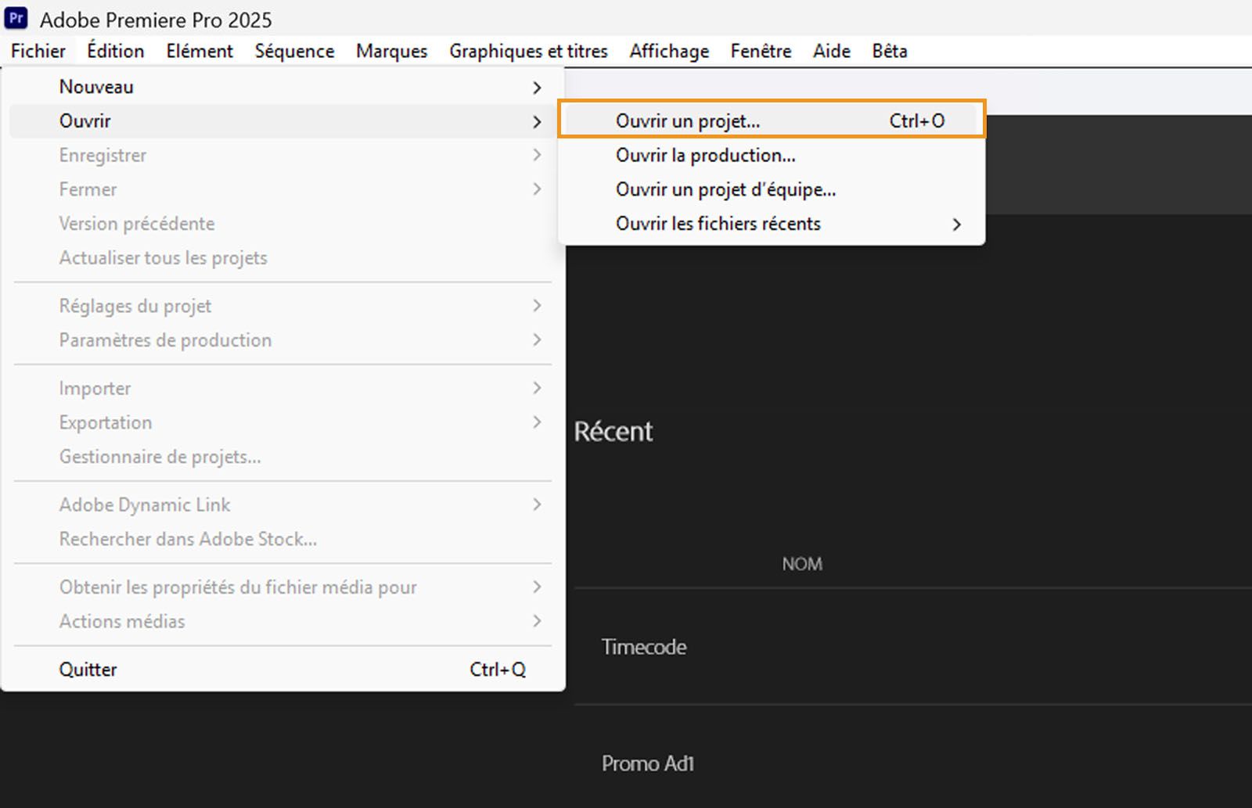Viewport: 1252px width, 808px height.
Task: Select "Rechercher dans Adobe Stock..."
Action: pos(188,539)
